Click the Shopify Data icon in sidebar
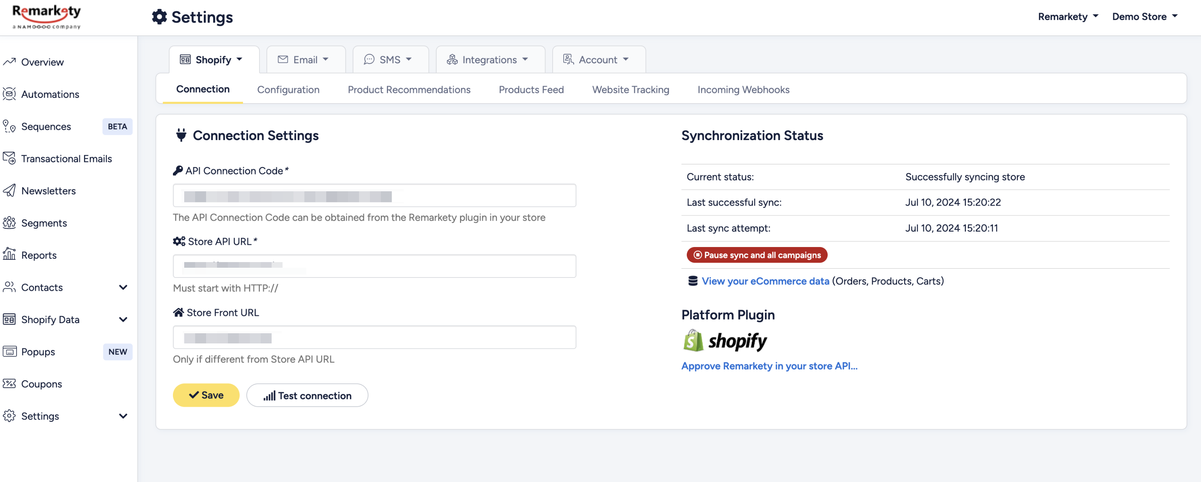 point(9,319)
